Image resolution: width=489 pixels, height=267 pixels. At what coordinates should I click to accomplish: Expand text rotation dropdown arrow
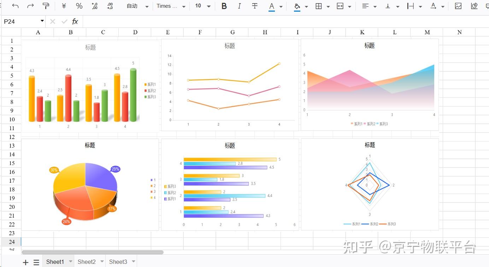pyautogui.click(x=443, y=7)
